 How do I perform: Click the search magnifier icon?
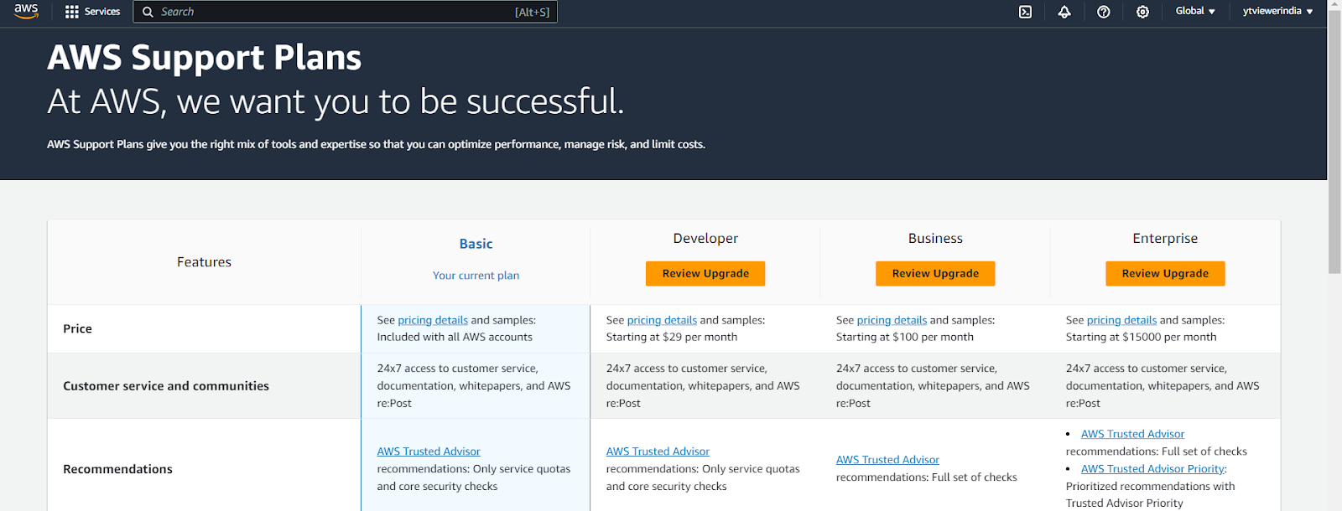[x=148, y=12]
